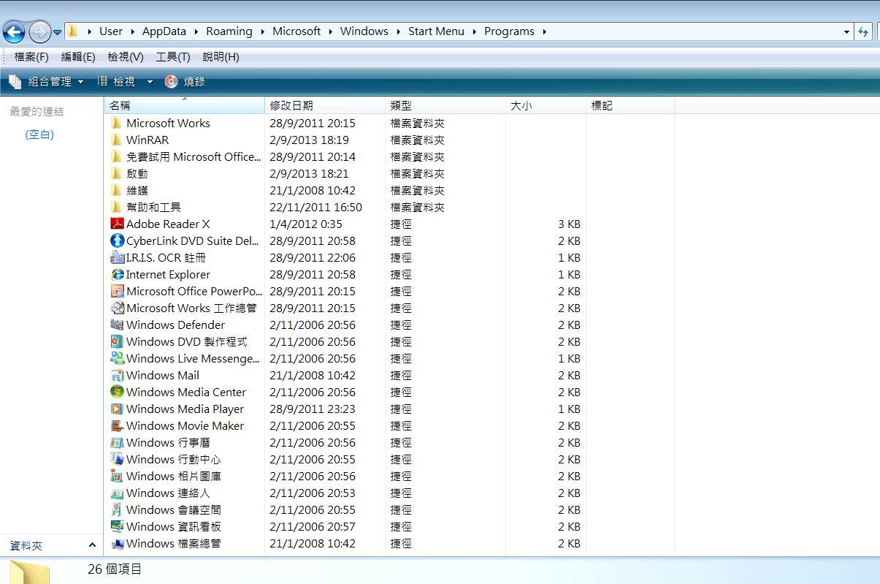Select the Windows 相片圖庫 shortcut icon
Screen dimensions: 880x584
coord(117,476)
